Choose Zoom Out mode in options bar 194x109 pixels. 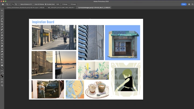16,4
